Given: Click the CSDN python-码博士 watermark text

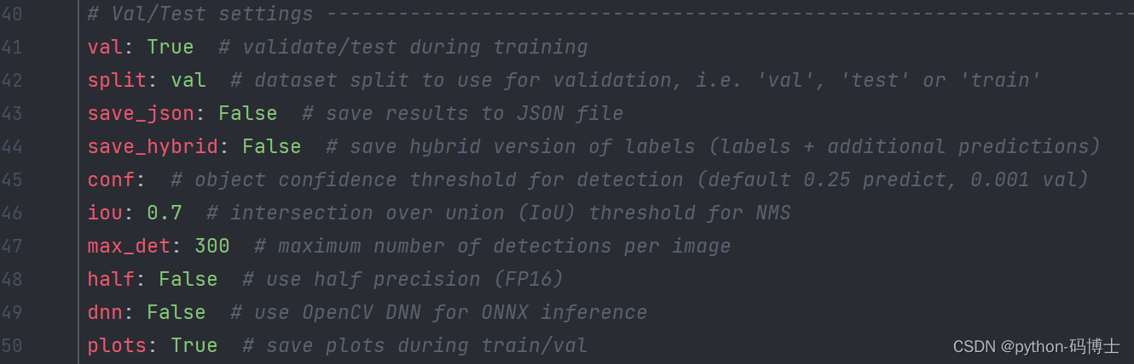Looking at the screenshot, I should (x=1037, y=346).
